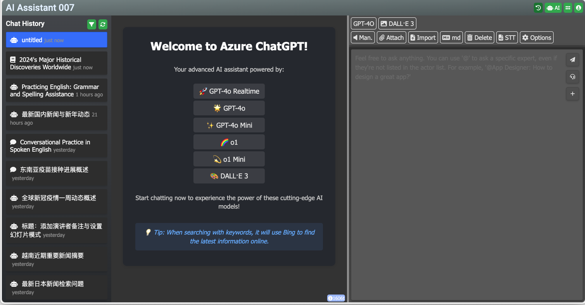This screenshot has height=305, width=585.
Task: Open the apps grid icon in header
Action: [x=568, y=8]
